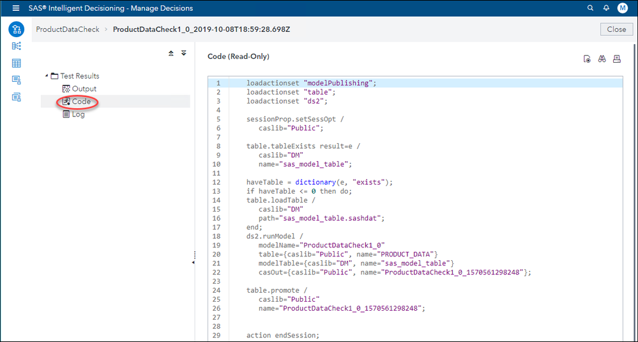638x342 pixels.
Task: Expand all tree nodes icon
Action: pos(184,53)
